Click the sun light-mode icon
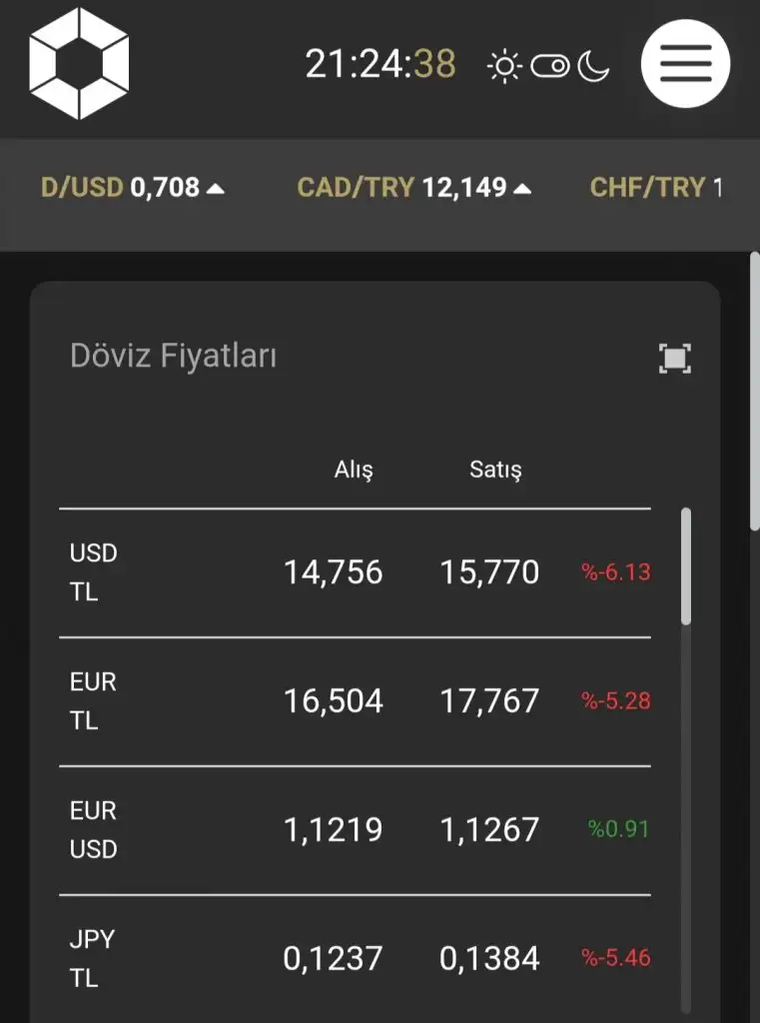760x1023 pixels. tap(503, 67)
